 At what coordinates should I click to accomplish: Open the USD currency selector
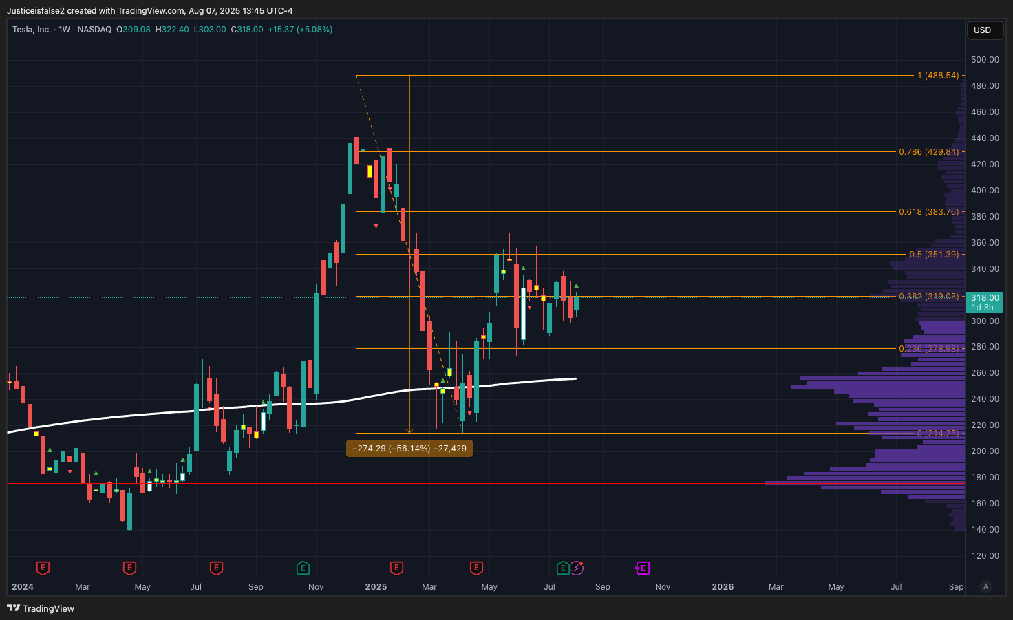(985, 30)
